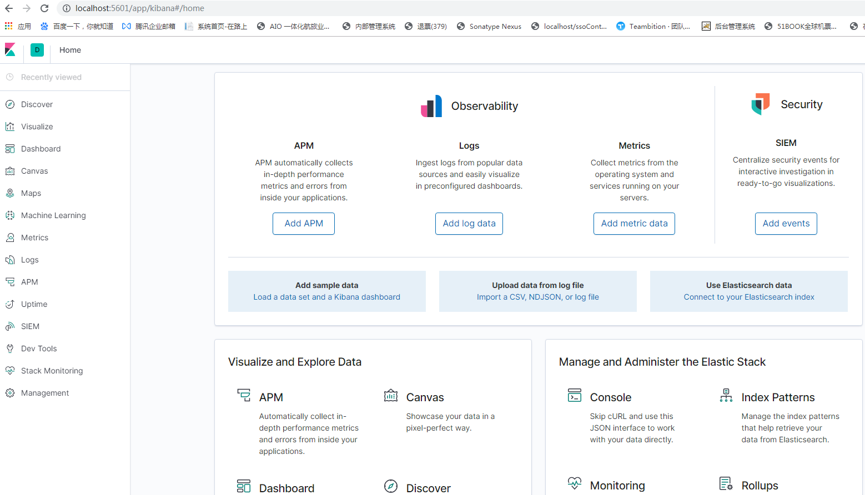Click the Discover compass icon in Visualize section
The image size is (865, 495).
391,486
